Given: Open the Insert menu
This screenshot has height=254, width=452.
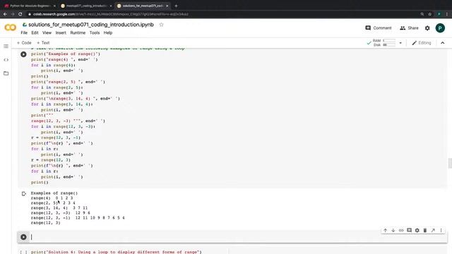Looking at the screenshot, I should pyautogui.click(x=61, y=33).
